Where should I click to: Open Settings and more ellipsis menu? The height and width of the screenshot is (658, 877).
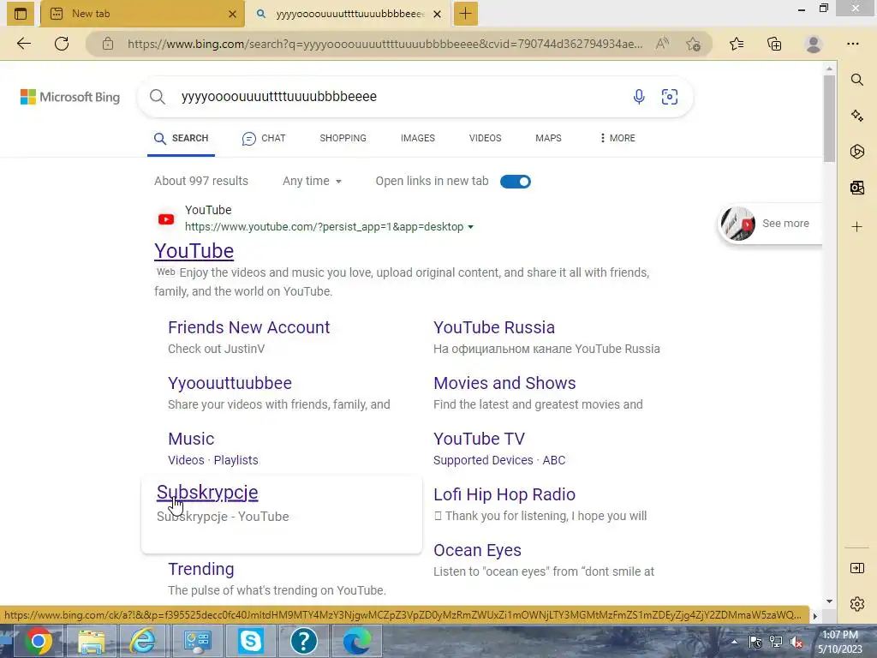point(852,44)
